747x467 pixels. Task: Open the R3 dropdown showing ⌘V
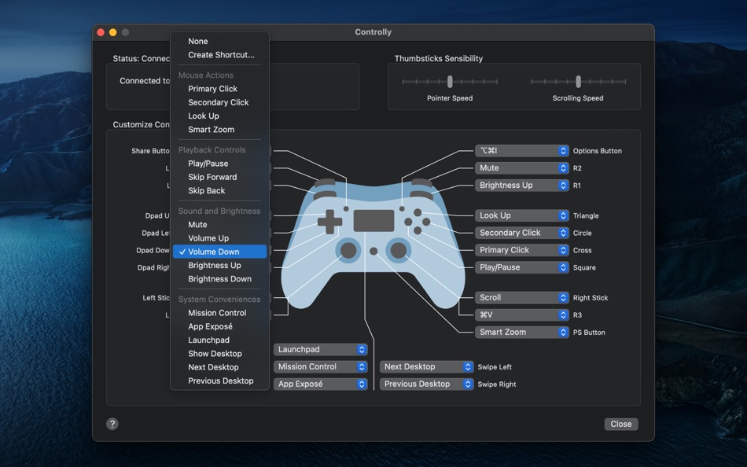(521, 315)
